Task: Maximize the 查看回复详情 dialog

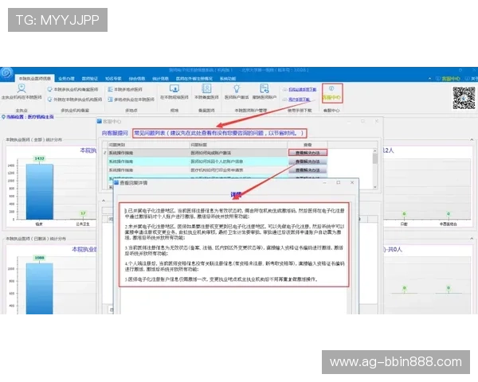Action: [x=339, y=182]
